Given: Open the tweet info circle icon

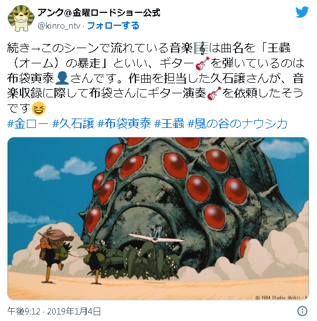Looking at the screenshot, I should pyautogui.click(x=302, y=311).
